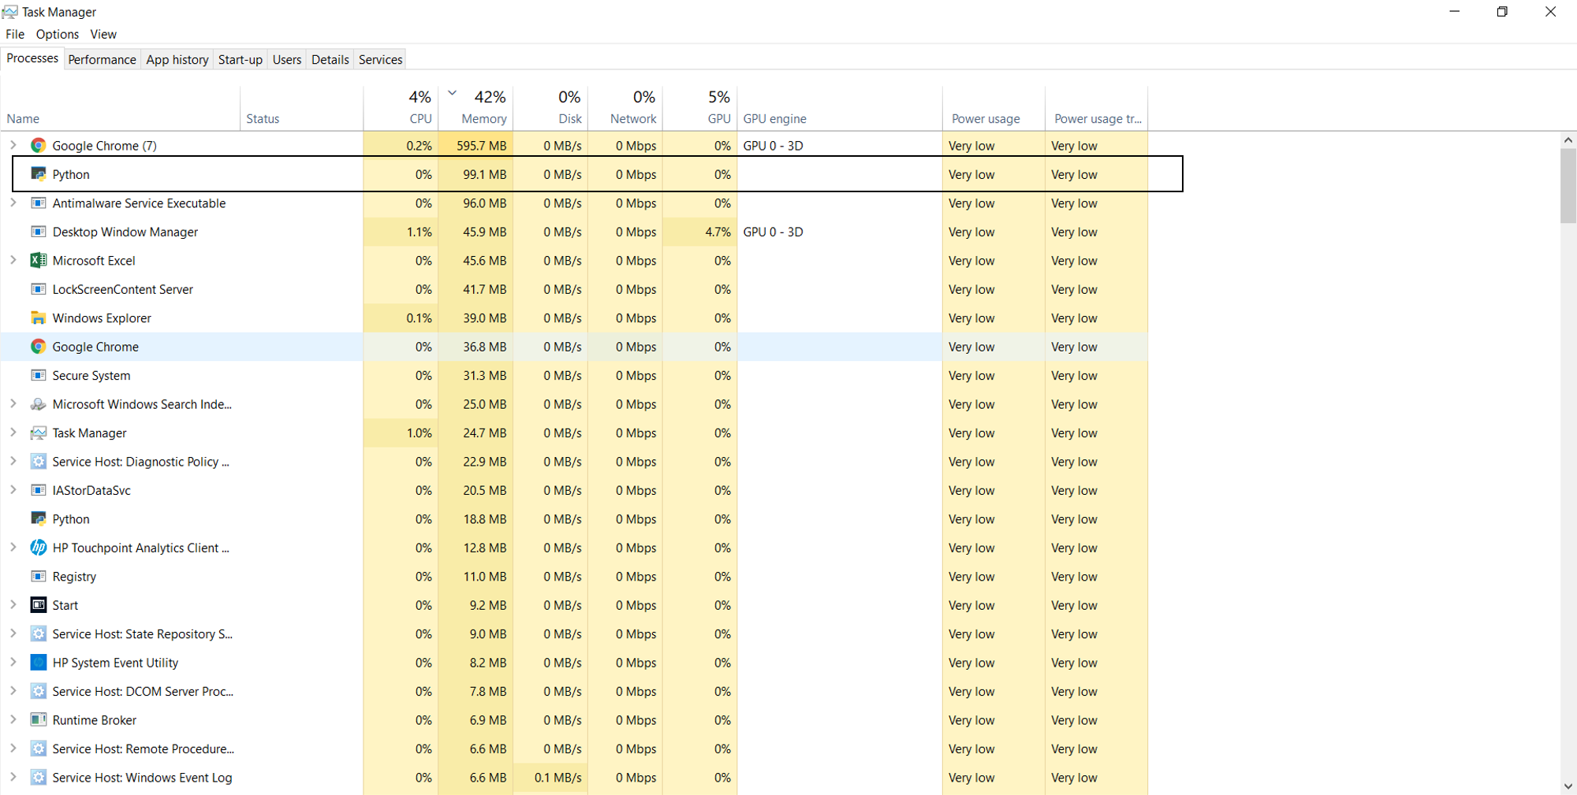
Task: Click the Microsoft Excel icon
Action: point(38,261)
